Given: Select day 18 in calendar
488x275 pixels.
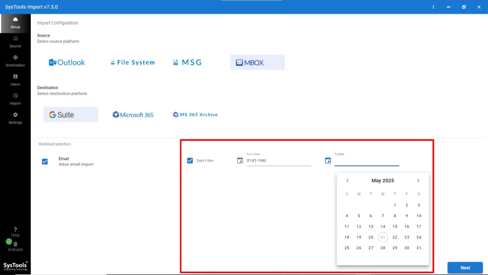Looking at the screenshot, I should point(347,237).
